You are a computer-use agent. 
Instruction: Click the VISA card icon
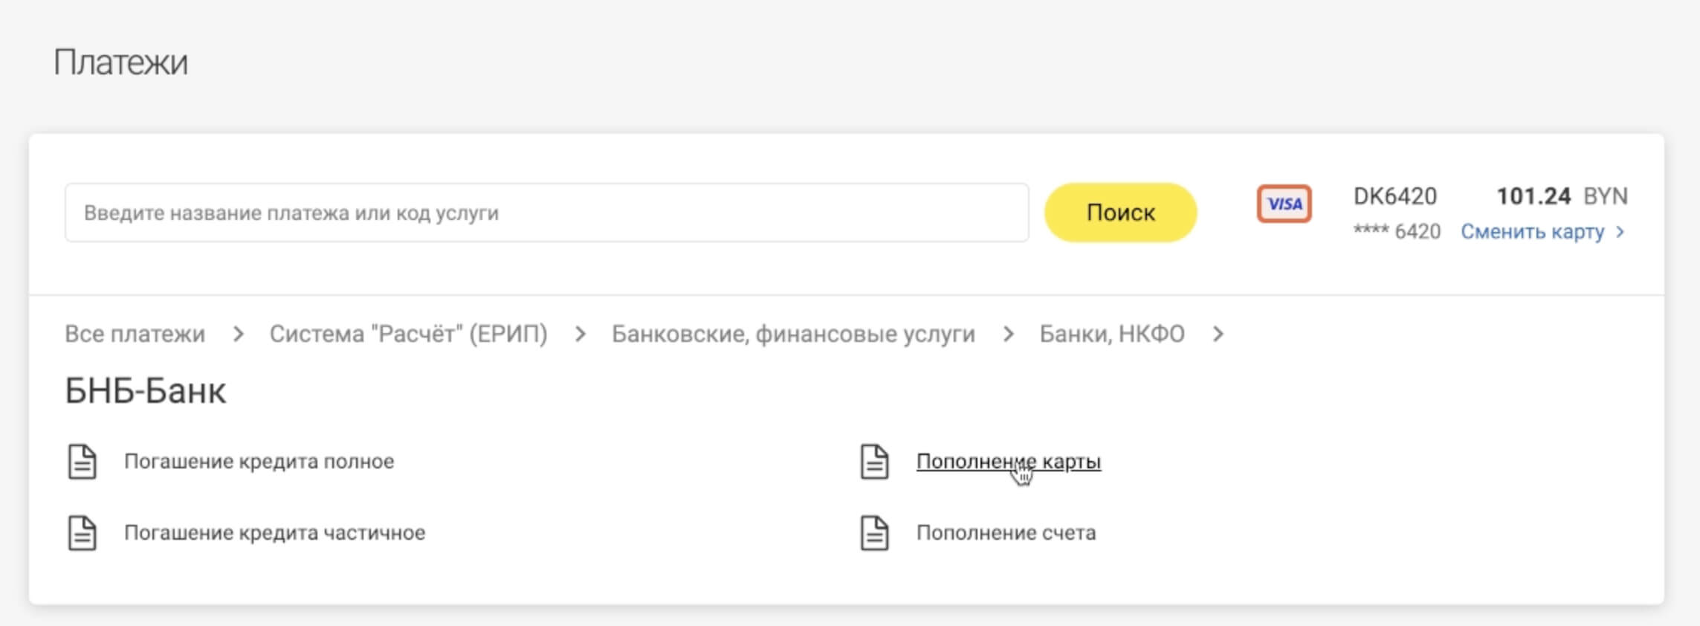(1284, 204)
